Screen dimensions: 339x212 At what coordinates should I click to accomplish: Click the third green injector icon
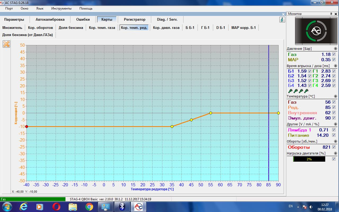pos(301,91)
